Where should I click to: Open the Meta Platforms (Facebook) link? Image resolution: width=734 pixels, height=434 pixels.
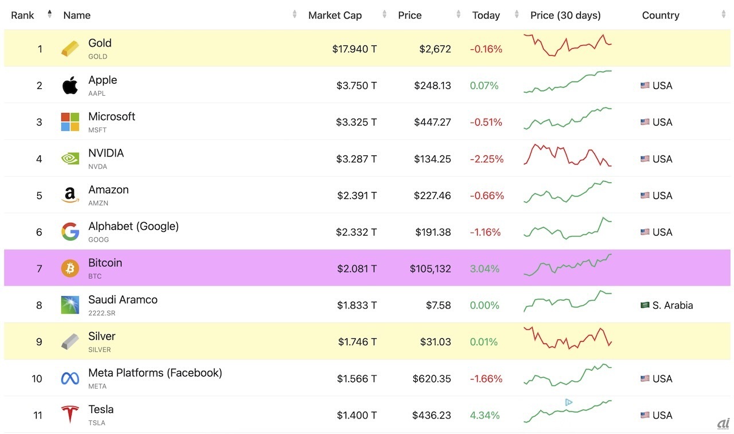tap(155, 373)
